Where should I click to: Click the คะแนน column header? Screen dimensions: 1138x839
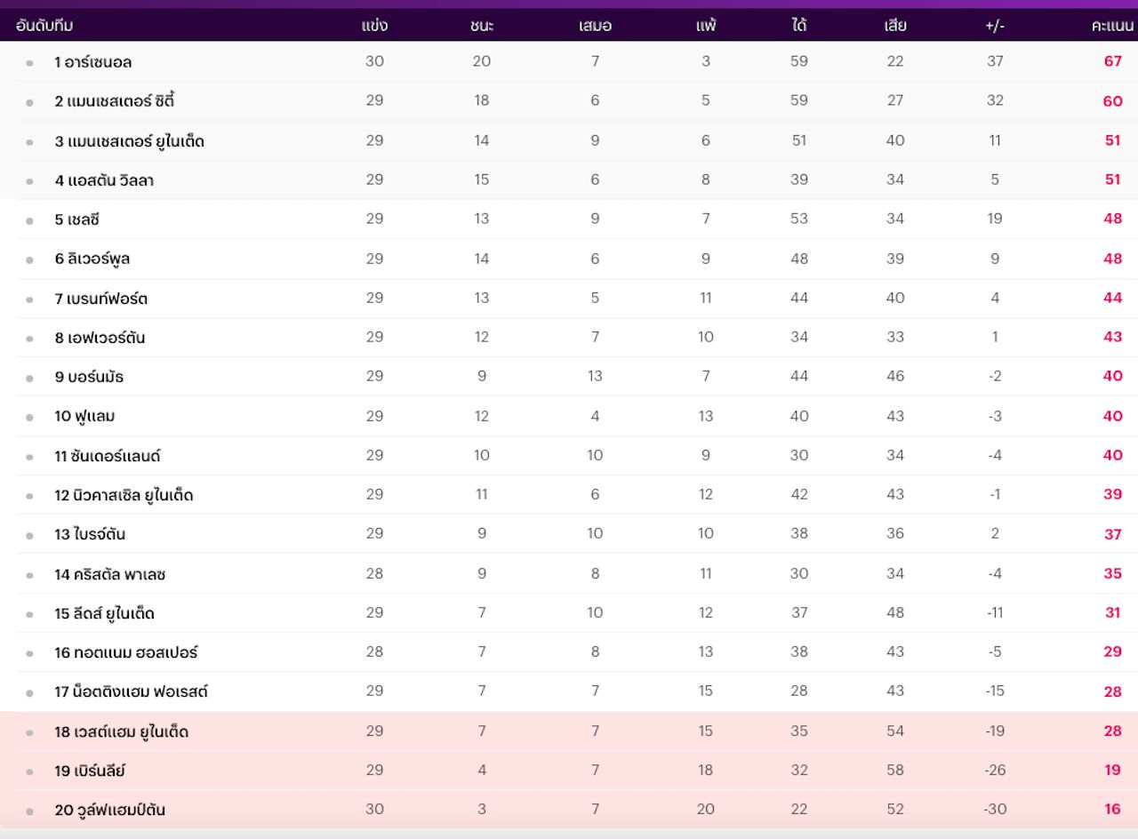point(1112,26)
